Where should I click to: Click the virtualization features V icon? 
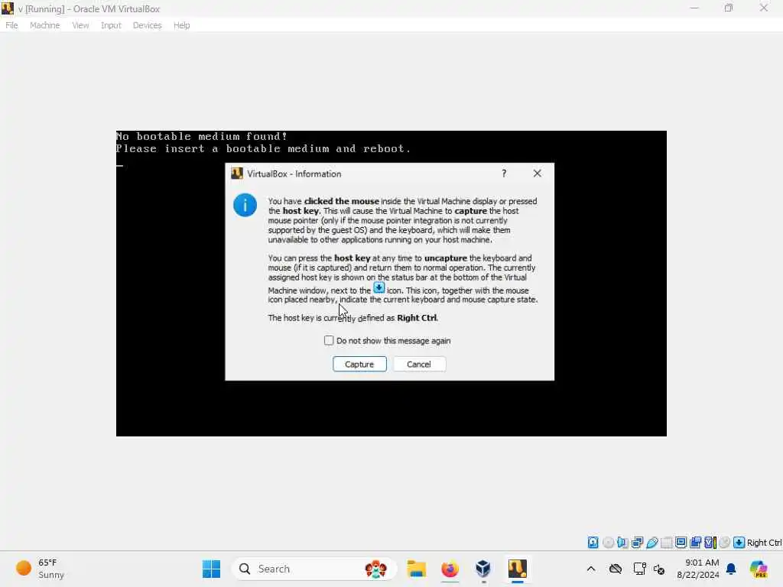(710, 542)
